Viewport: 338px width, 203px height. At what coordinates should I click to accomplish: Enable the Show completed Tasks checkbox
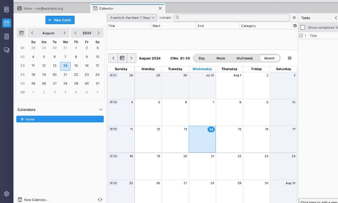pyautogui.click(x=303, y=28)
